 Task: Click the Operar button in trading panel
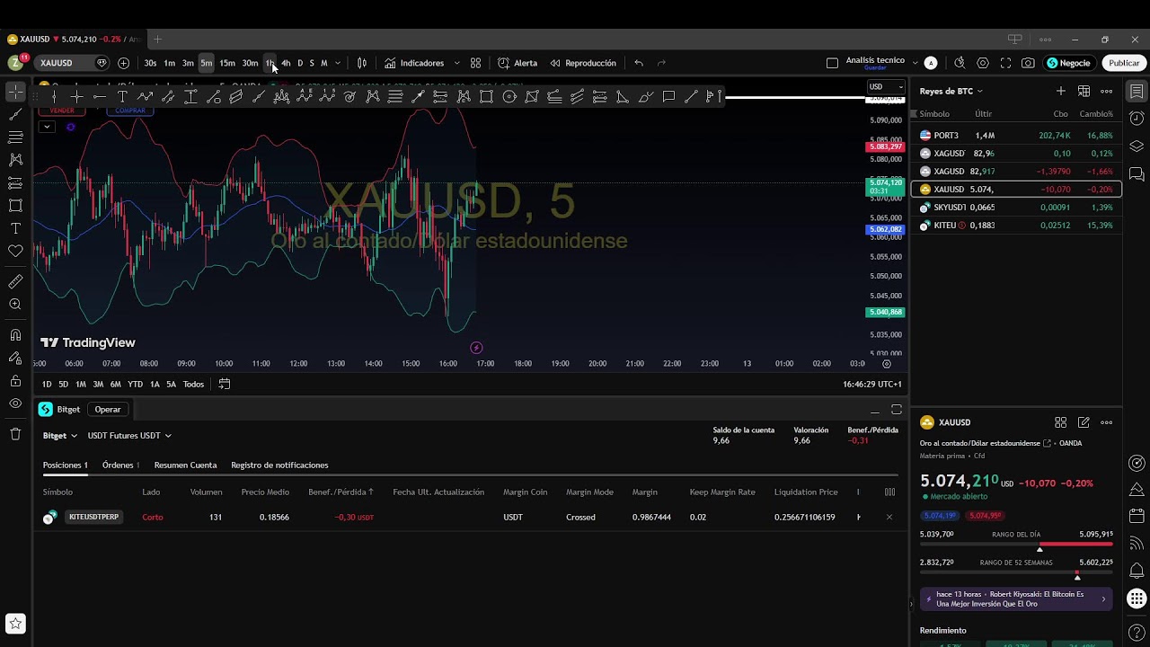point(108,410)
